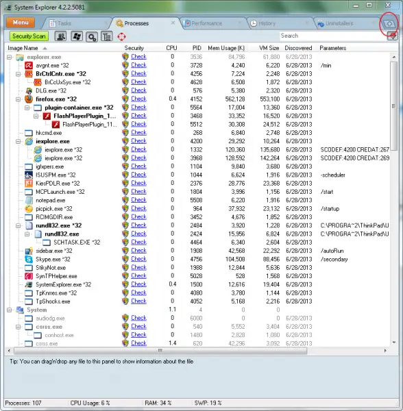Click Check link for firefox.exe
Viewport: 403px width, 411px height.
138,99
